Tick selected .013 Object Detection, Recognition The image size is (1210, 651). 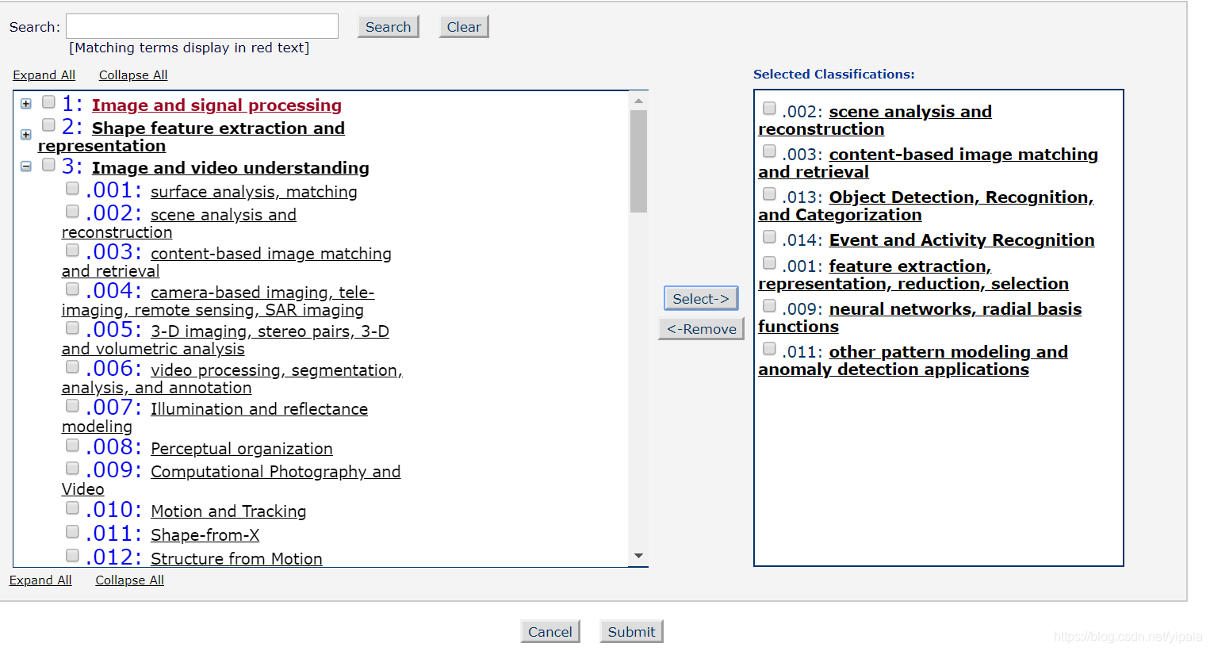pos(769,193)
